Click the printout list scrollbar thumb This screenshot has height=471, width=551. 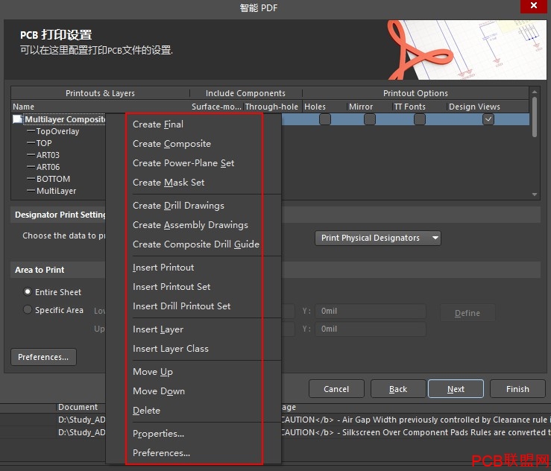coord(535,117)
